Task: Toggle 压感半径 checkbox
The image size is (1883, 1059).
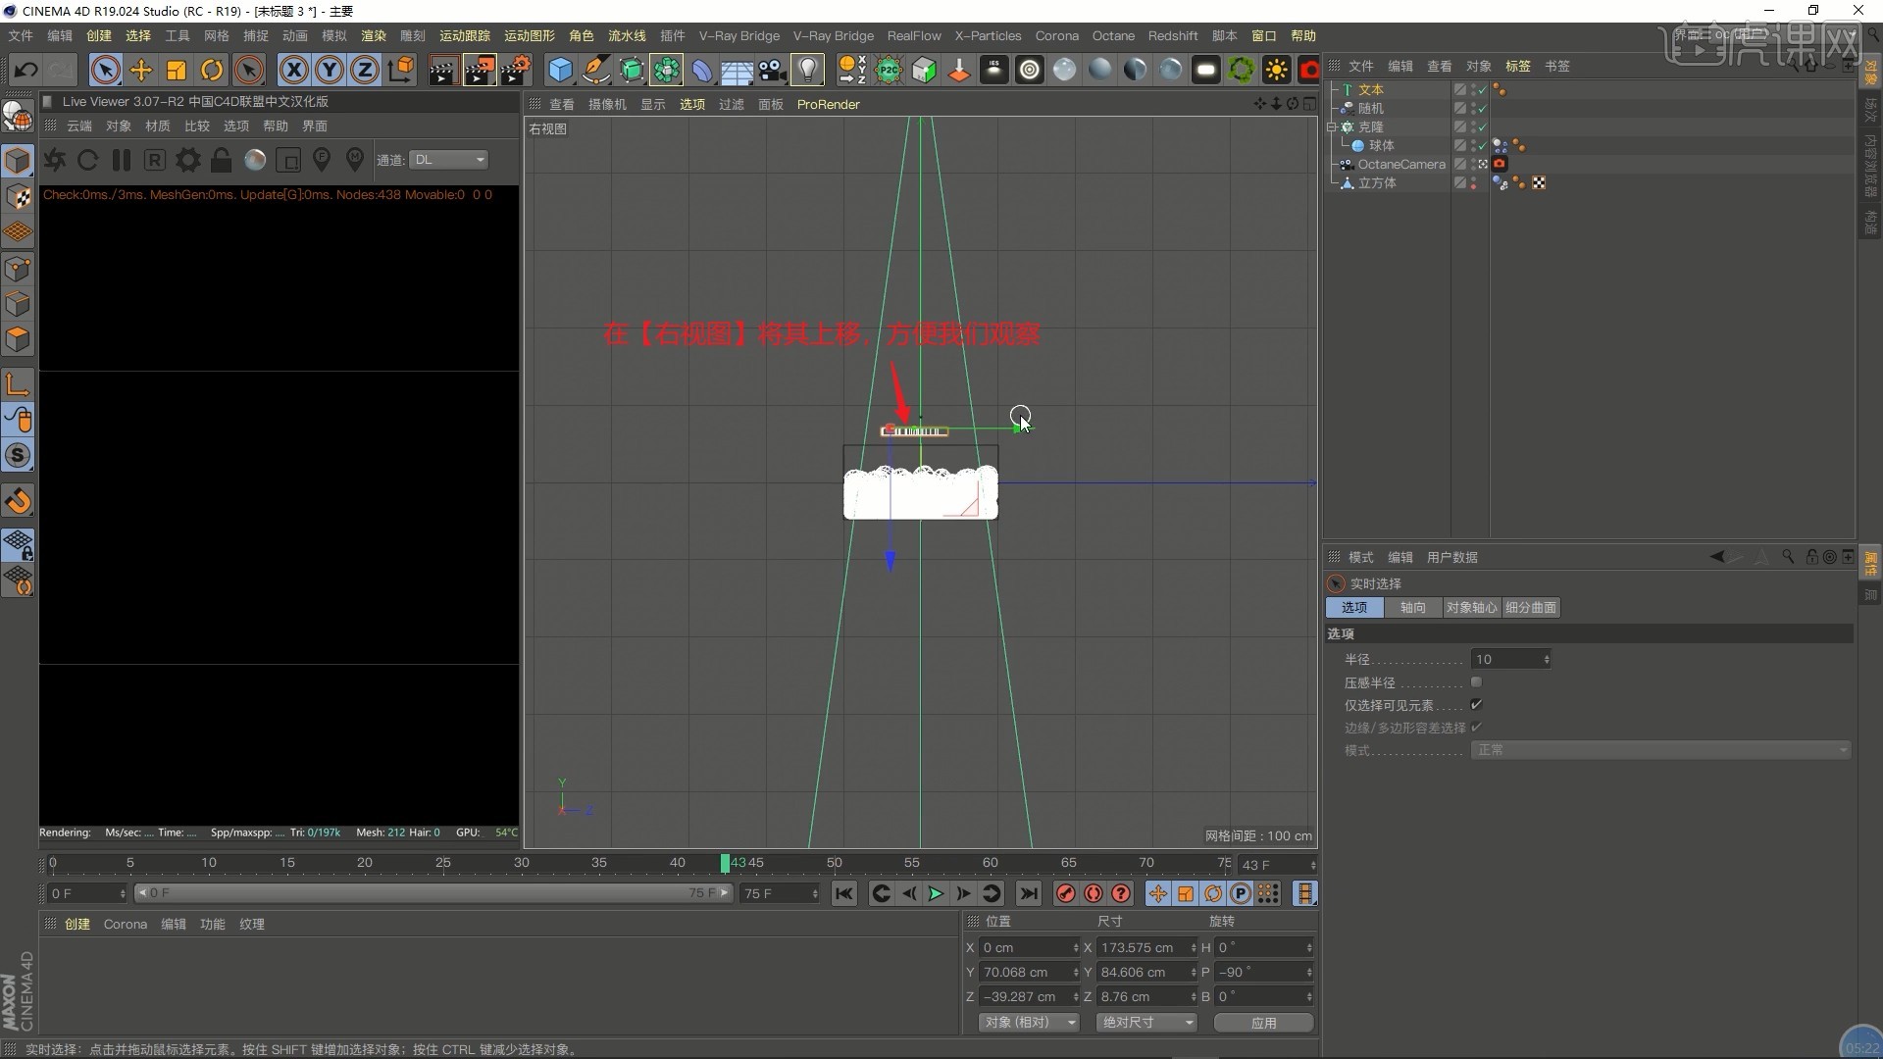Action: click(x=1476, y=682)
